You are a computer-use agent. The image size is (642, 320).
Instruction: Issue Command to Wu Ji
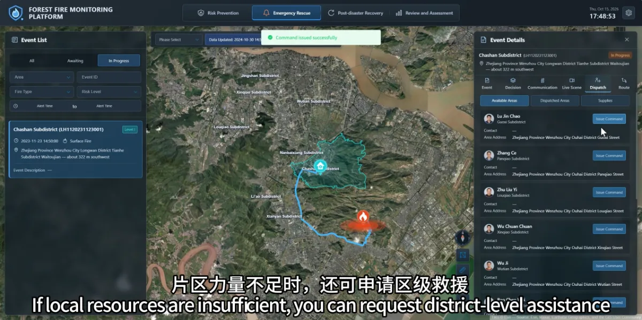pos(609,266)
